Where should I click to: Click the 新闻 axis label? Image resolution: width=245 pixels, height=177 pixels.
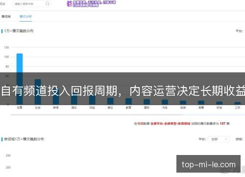pos(56,108)
